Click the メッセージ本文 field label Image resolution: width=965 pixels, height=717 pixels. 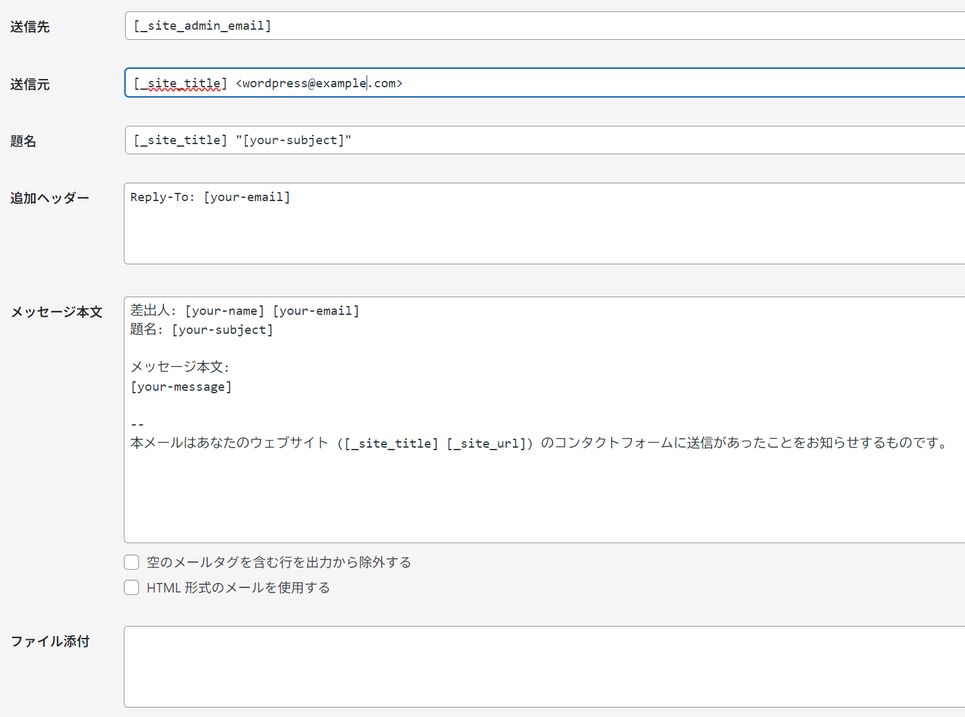coord(56,312)
